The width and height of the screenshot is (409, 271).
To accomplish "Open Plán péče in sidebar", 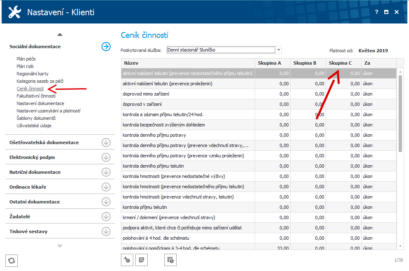I will tap(26, 59).
